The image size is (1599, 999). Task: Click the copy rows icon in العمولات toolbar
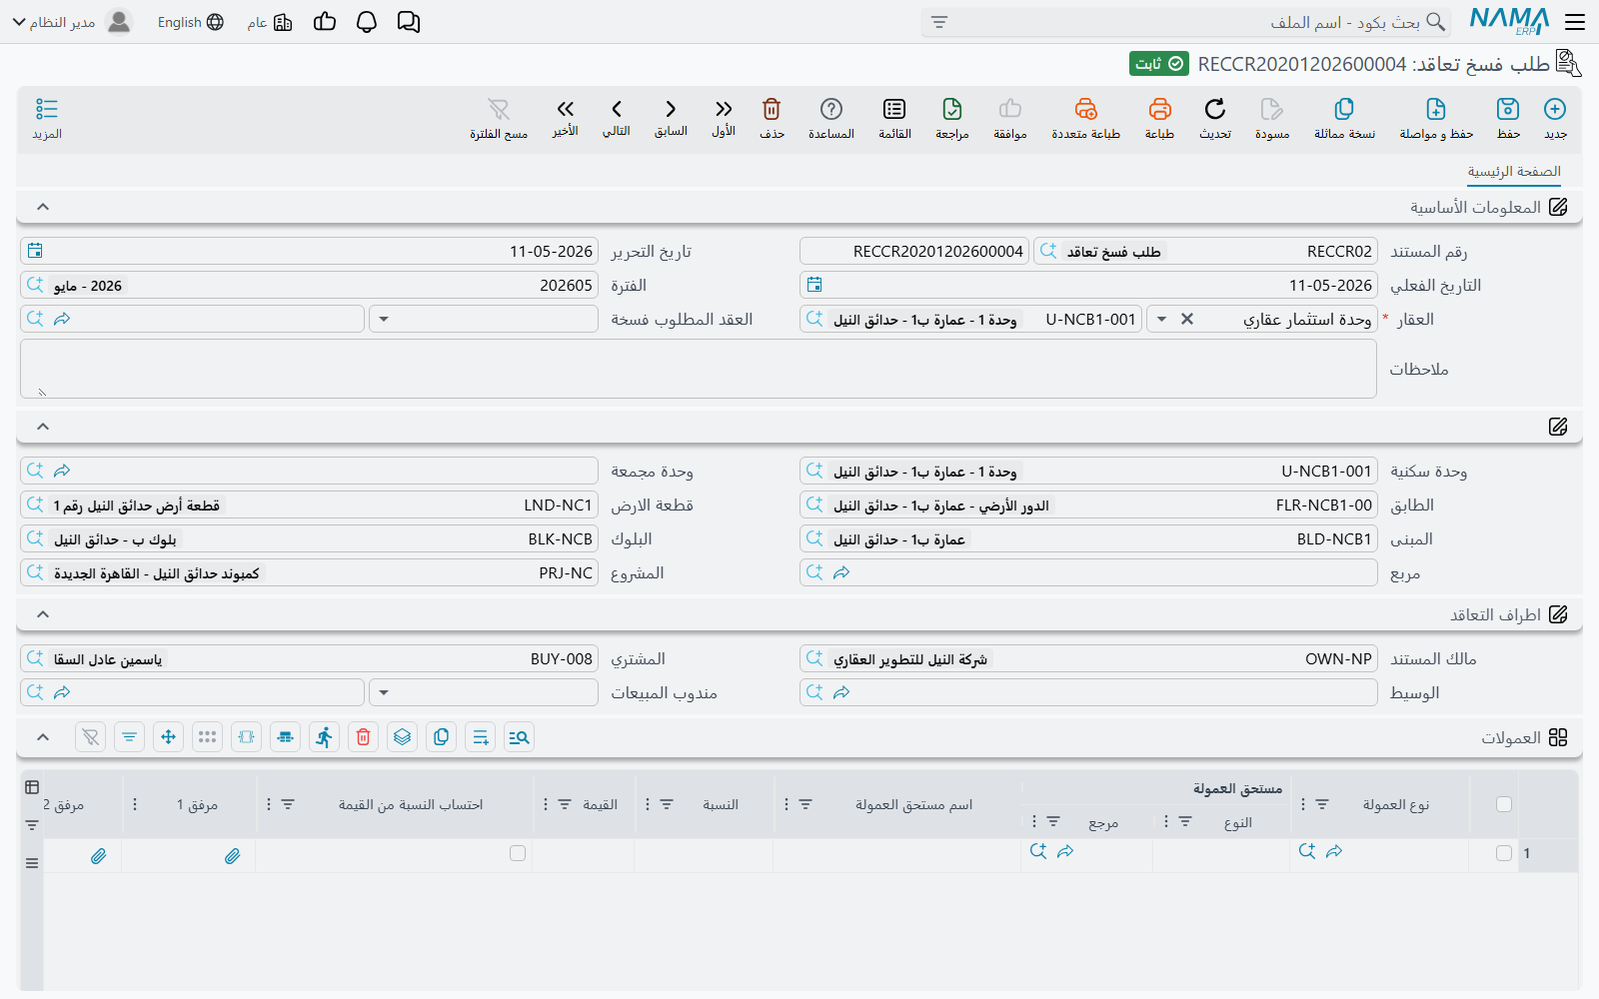coord(441,737)
